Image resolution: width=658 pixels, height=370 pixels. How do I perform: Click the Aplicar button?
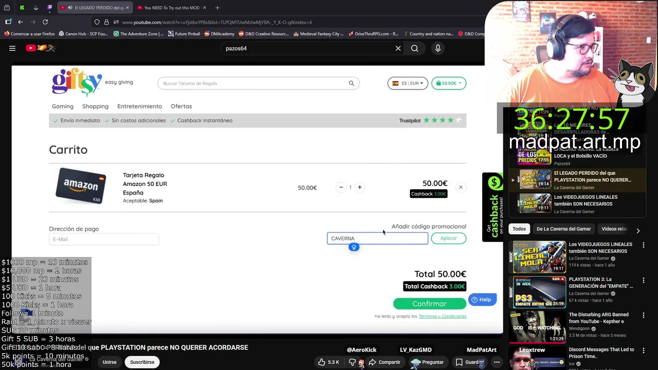click(x=448, y=238)
